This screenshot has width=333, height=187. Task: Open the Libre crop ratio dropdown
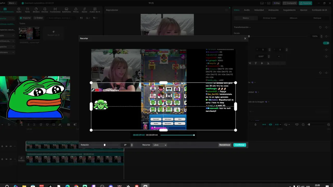coord(160,145)
